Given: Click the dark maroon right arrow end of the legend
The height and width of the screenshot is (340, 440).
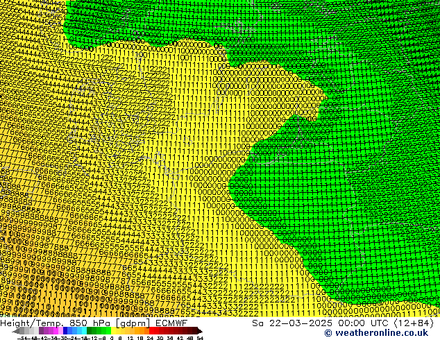Looking at the screenshot, I should [x=200, y=331].
